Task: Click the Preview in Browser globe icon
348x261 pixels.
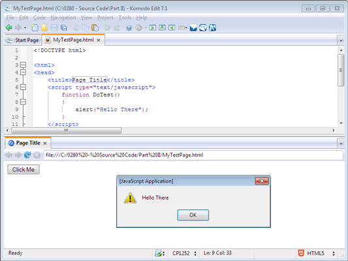Action: click(x=129, y=28)
